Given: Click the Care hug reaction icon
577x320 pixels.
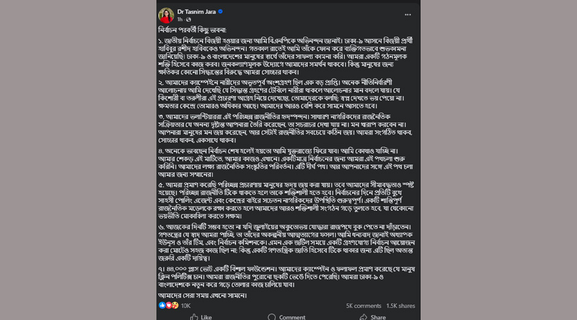Looking at the screenshot, I should (174, 305).
